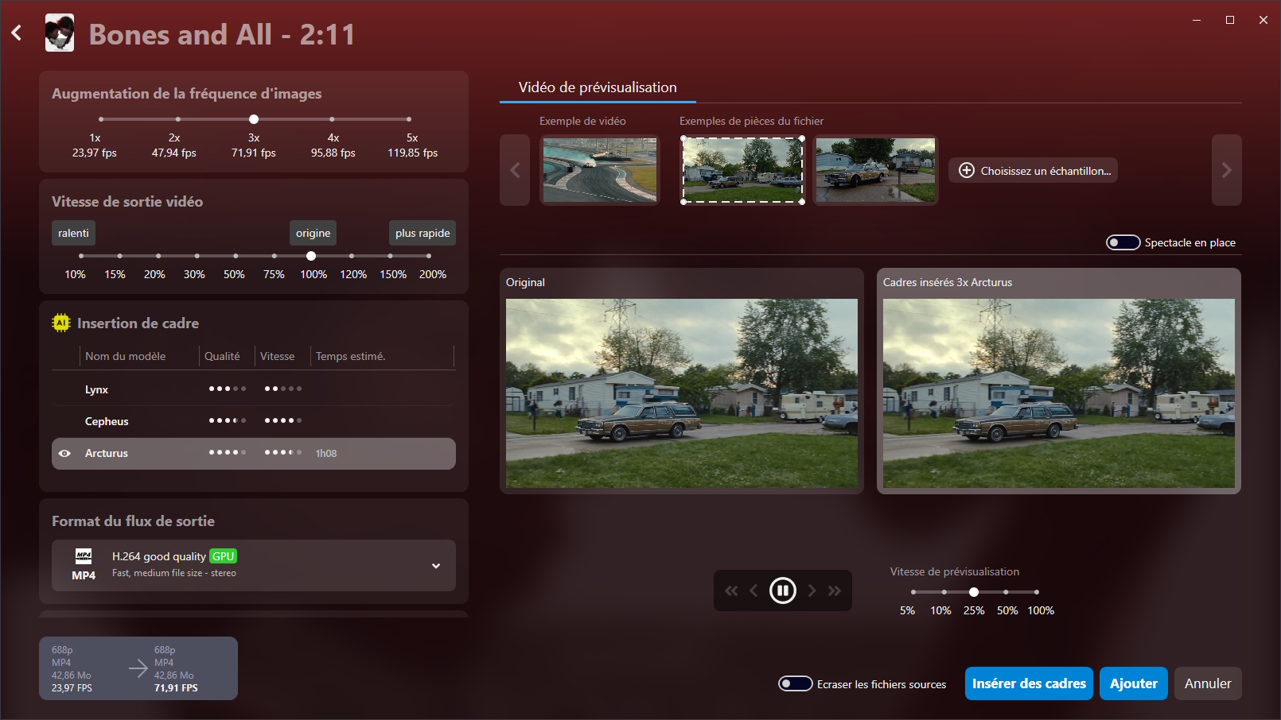Show next sample thumbnails with the right chevron
The height and width of the screenshot is (720, 1281).
click(x=1227, y=170)
